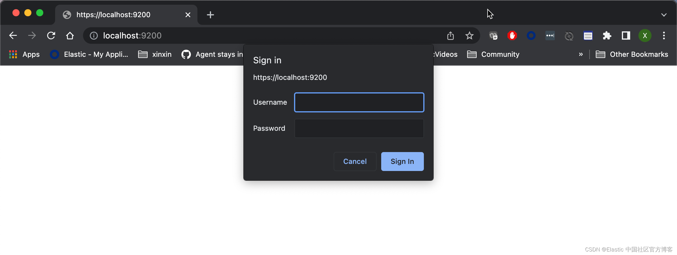Viewport: 677px width, 255px height.
Task: Expand the hidden bookmarks chevron
Action: (x=581, y=54)
